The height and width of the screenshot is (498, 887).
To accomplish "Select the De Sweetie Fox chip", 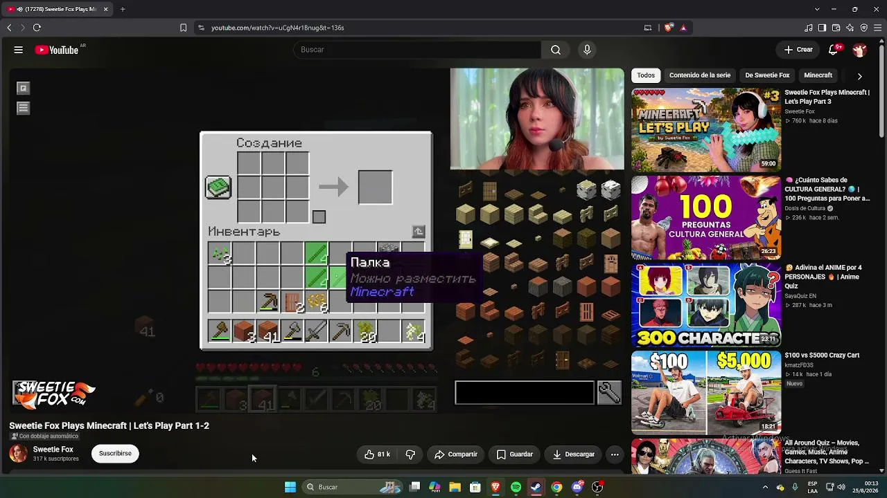I will point(767,75).
